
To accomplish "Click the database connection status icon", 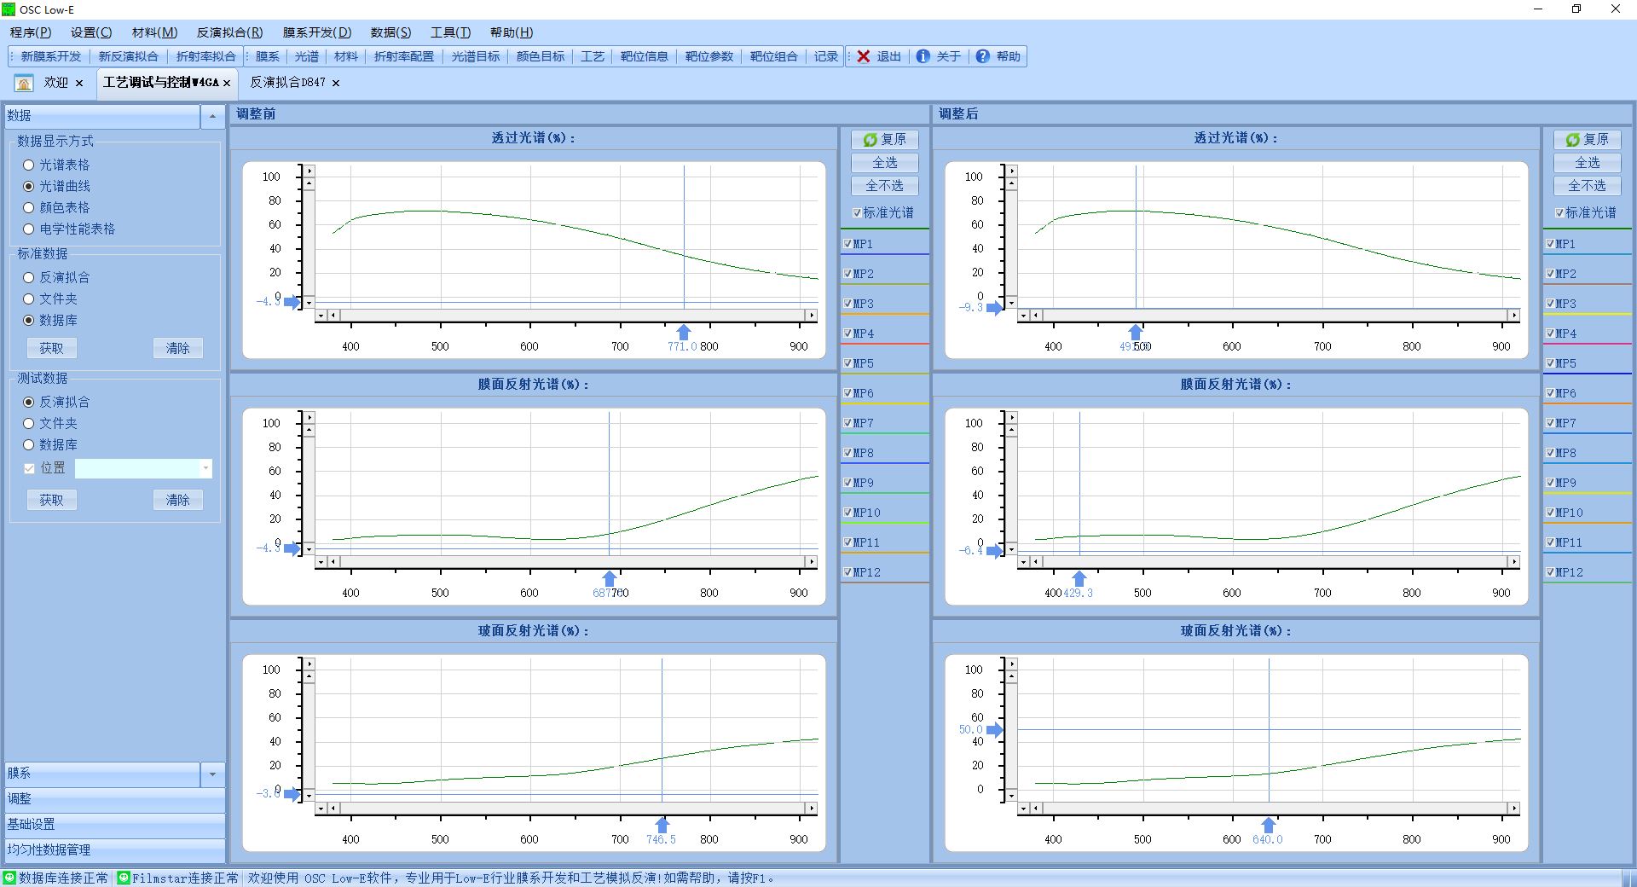I will [x=9, y=878].
